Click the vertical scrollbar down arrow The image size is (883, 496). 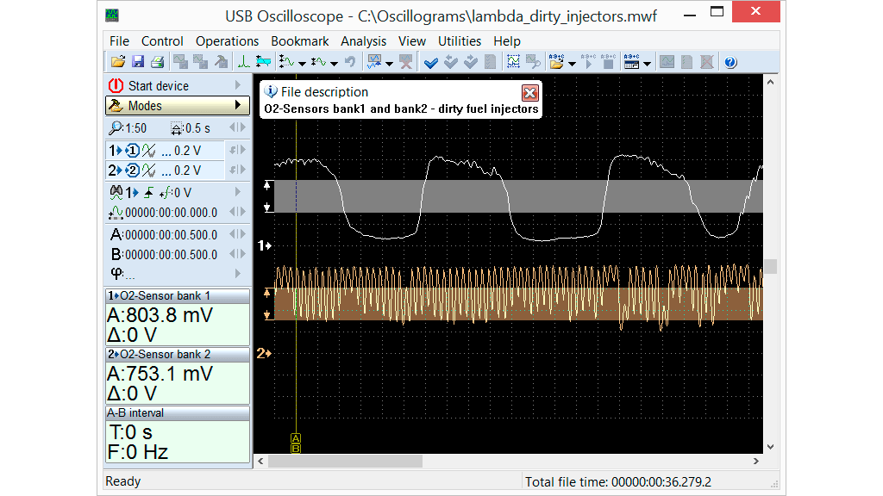point(770,447)
